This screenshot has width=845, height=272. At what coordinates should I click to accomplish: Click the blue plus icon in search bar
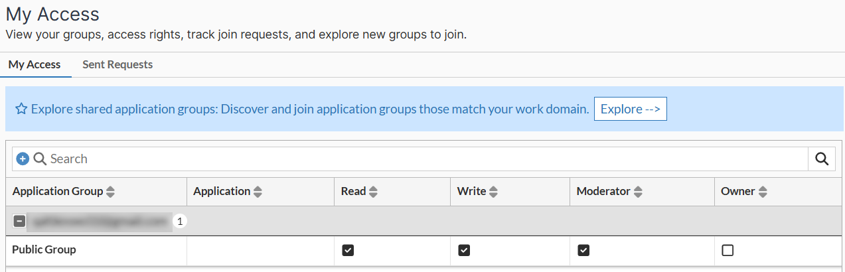point(23,159)
